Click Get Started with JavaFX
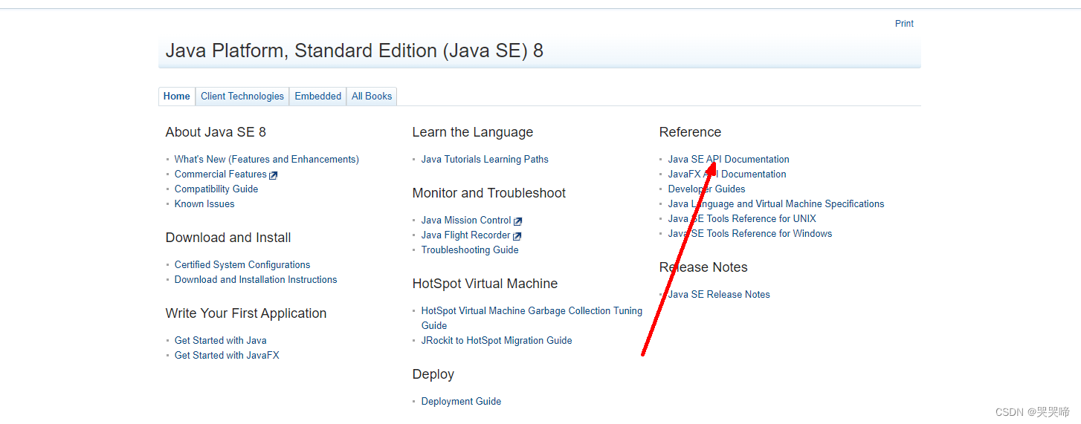This screenshot has width=1081, height=424. tap(227, 356)
